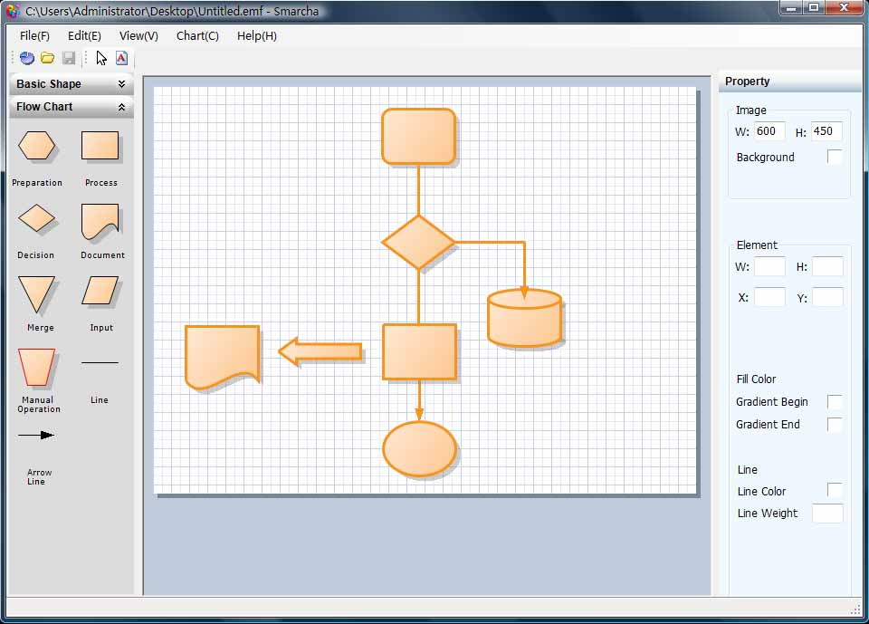The height and width of the screenshot is (624, 869).
Task: Open the Help(H) menu
Action: [256, 35]
